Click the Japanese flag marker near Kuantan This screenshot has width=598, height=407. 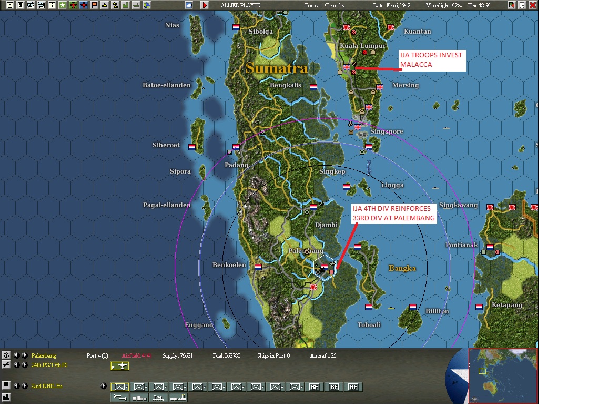tap(391, 27)
